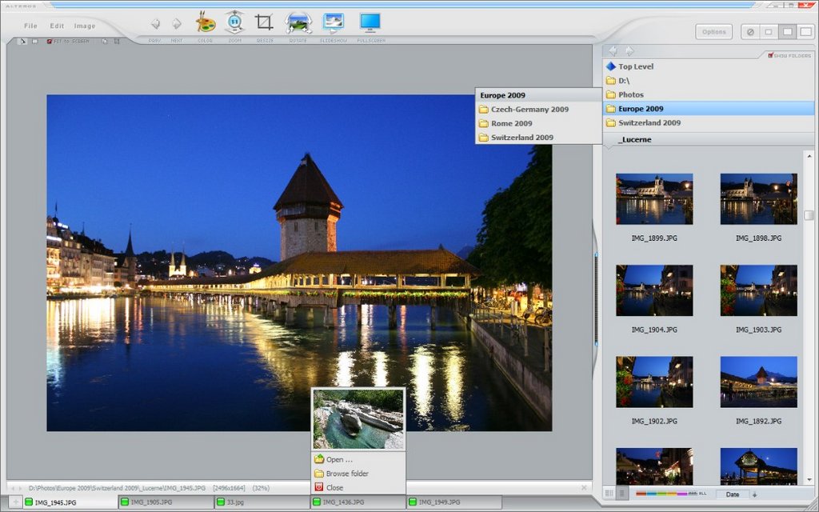819x512 pixels.
Task: Choose Browse folder from the popup menu
Action: pos(346,474)
